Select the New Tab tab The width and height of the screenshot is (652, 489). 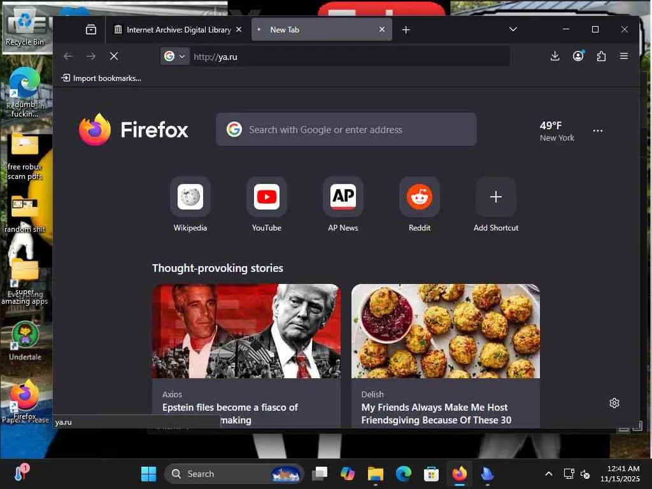[322, 29]
